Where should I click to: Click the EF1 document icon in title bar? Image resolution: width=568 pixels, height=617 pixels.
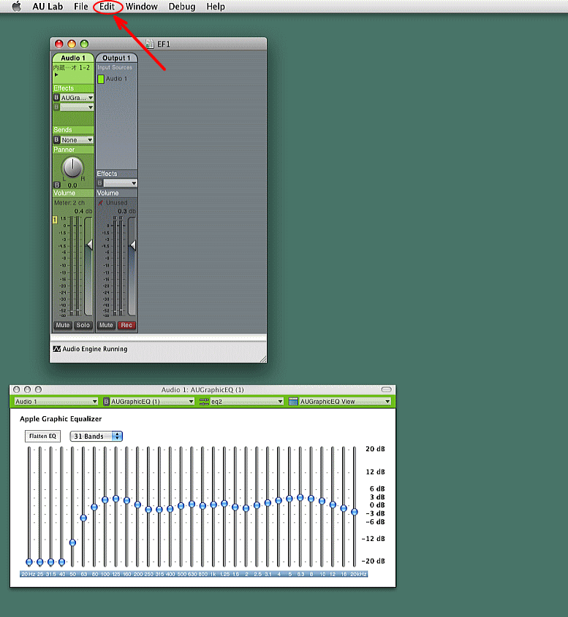click(x=150, y=44)
